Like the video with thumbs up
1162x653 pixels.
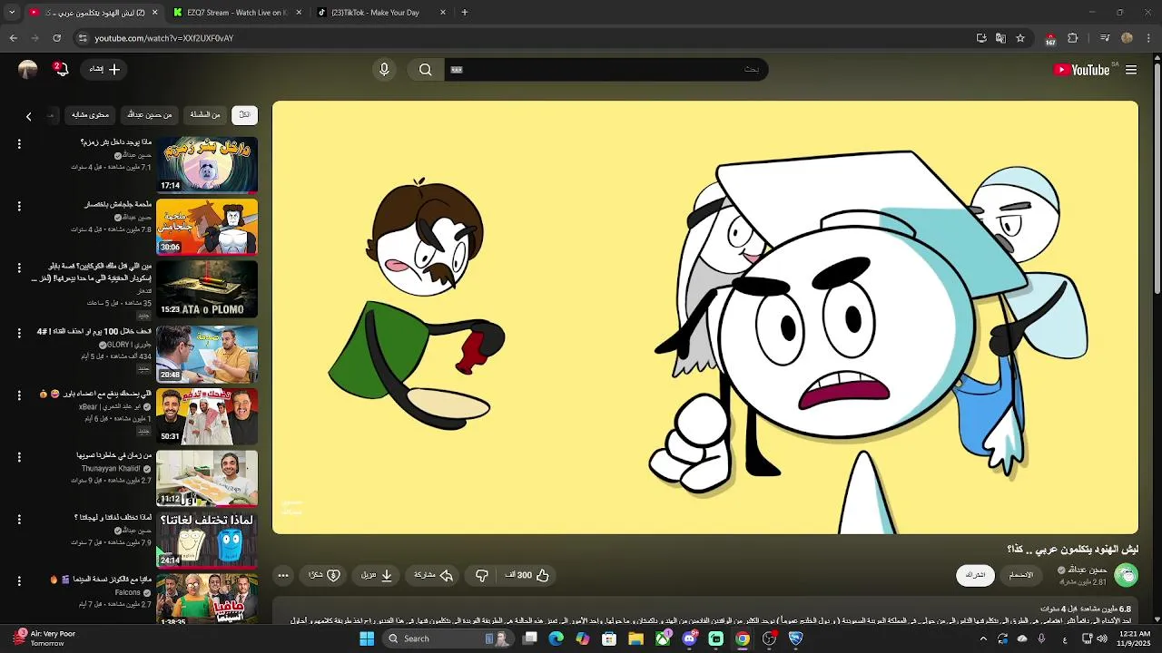point(527,575)
